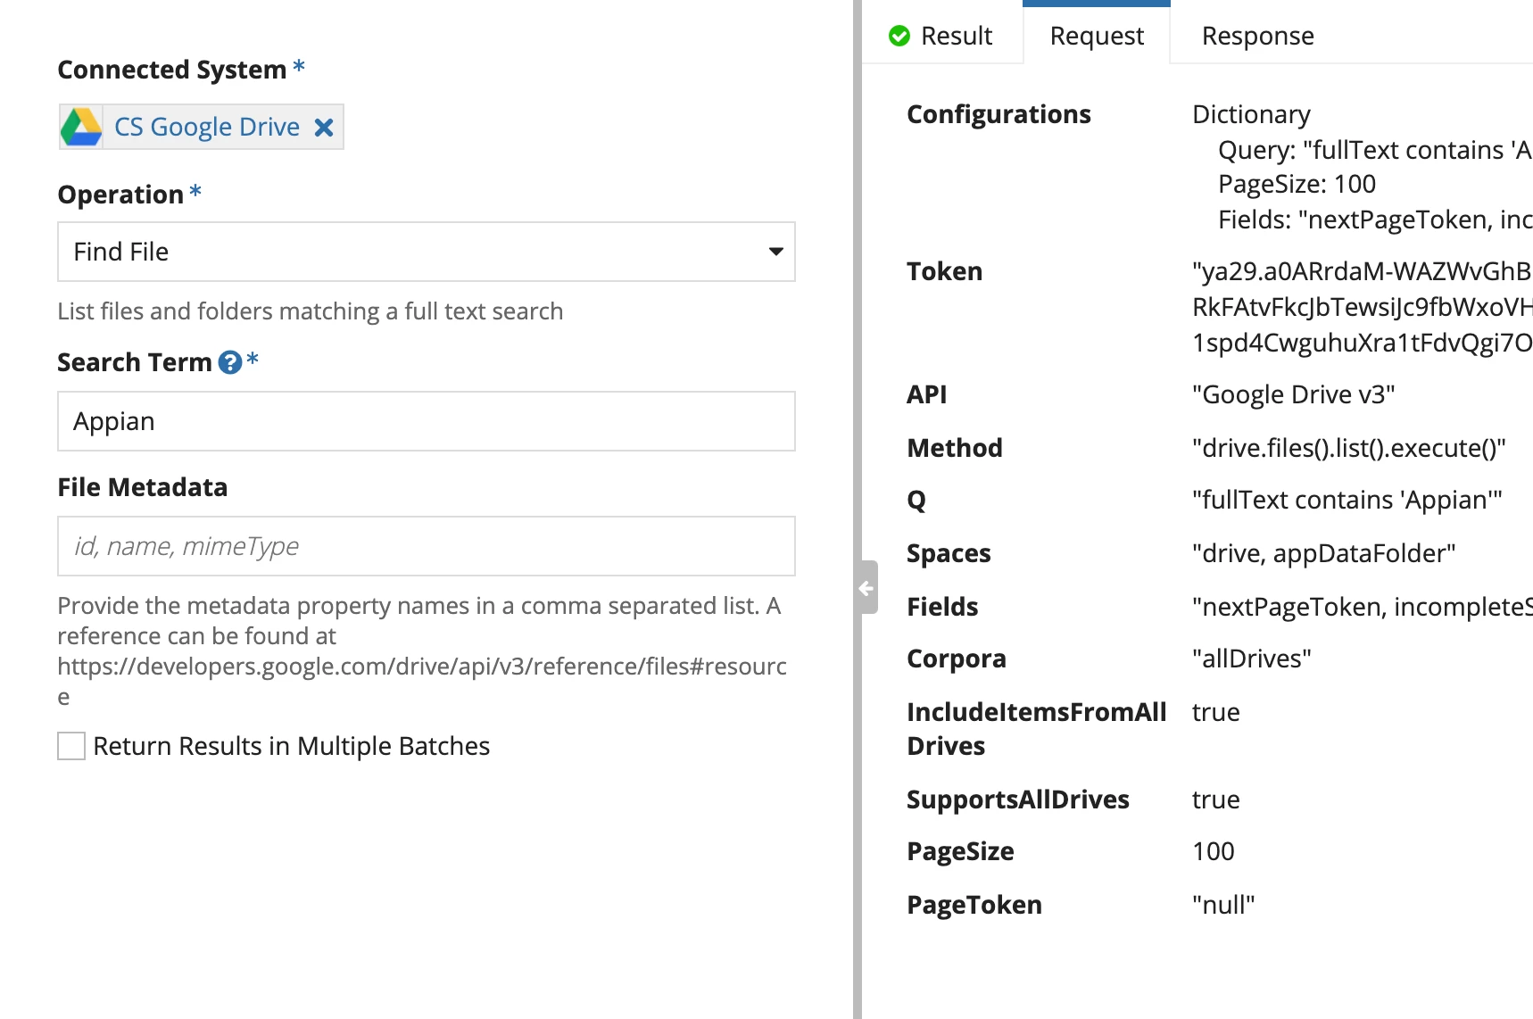Click the Query configuration line
The height and width of the screenshot is (1019, 1533).
1374,150
